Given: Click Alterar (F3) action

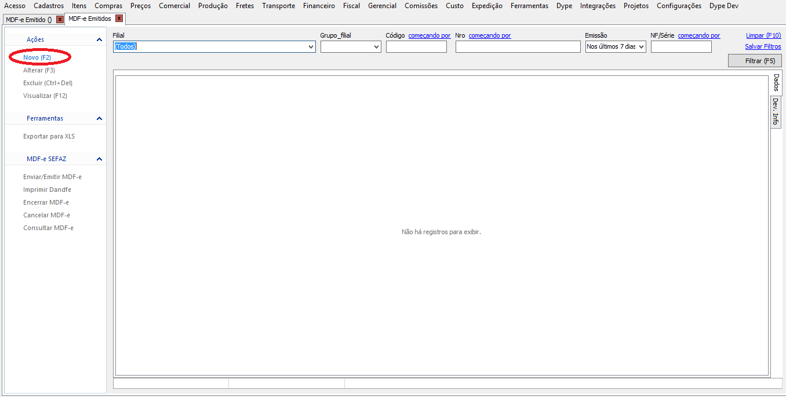Looking at the screenshot, I should [x=39, y=70].
